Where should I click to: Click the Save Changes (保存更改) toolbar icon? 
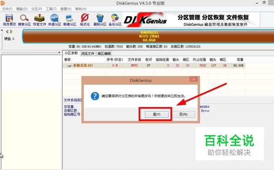[x=9, y=20]
